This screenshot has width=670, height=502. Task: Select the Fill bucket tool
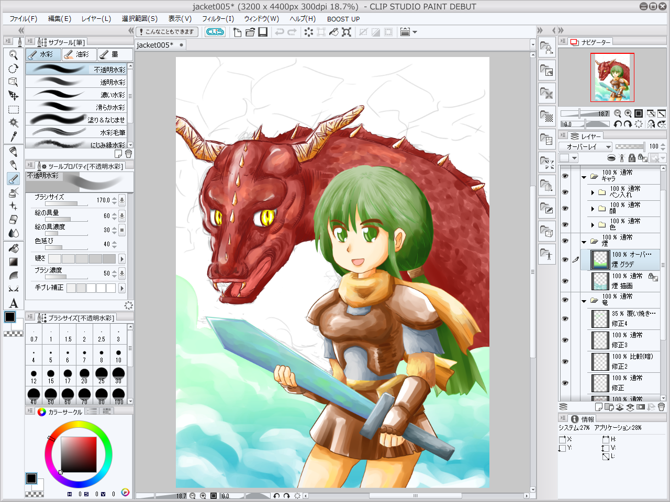tap(14, 248)
